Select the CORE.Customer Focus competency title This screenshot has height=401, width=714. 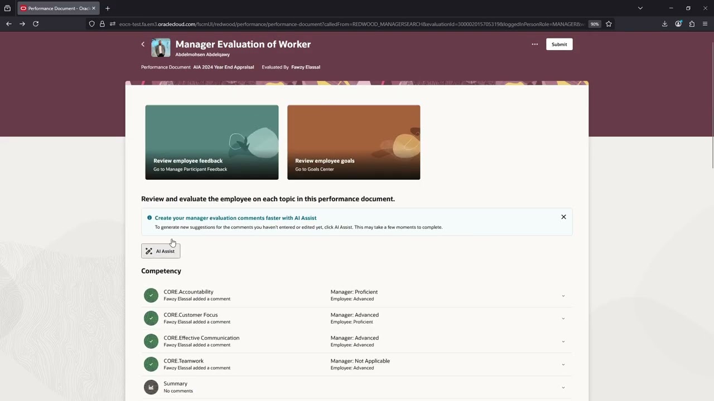tap(191, 315)
